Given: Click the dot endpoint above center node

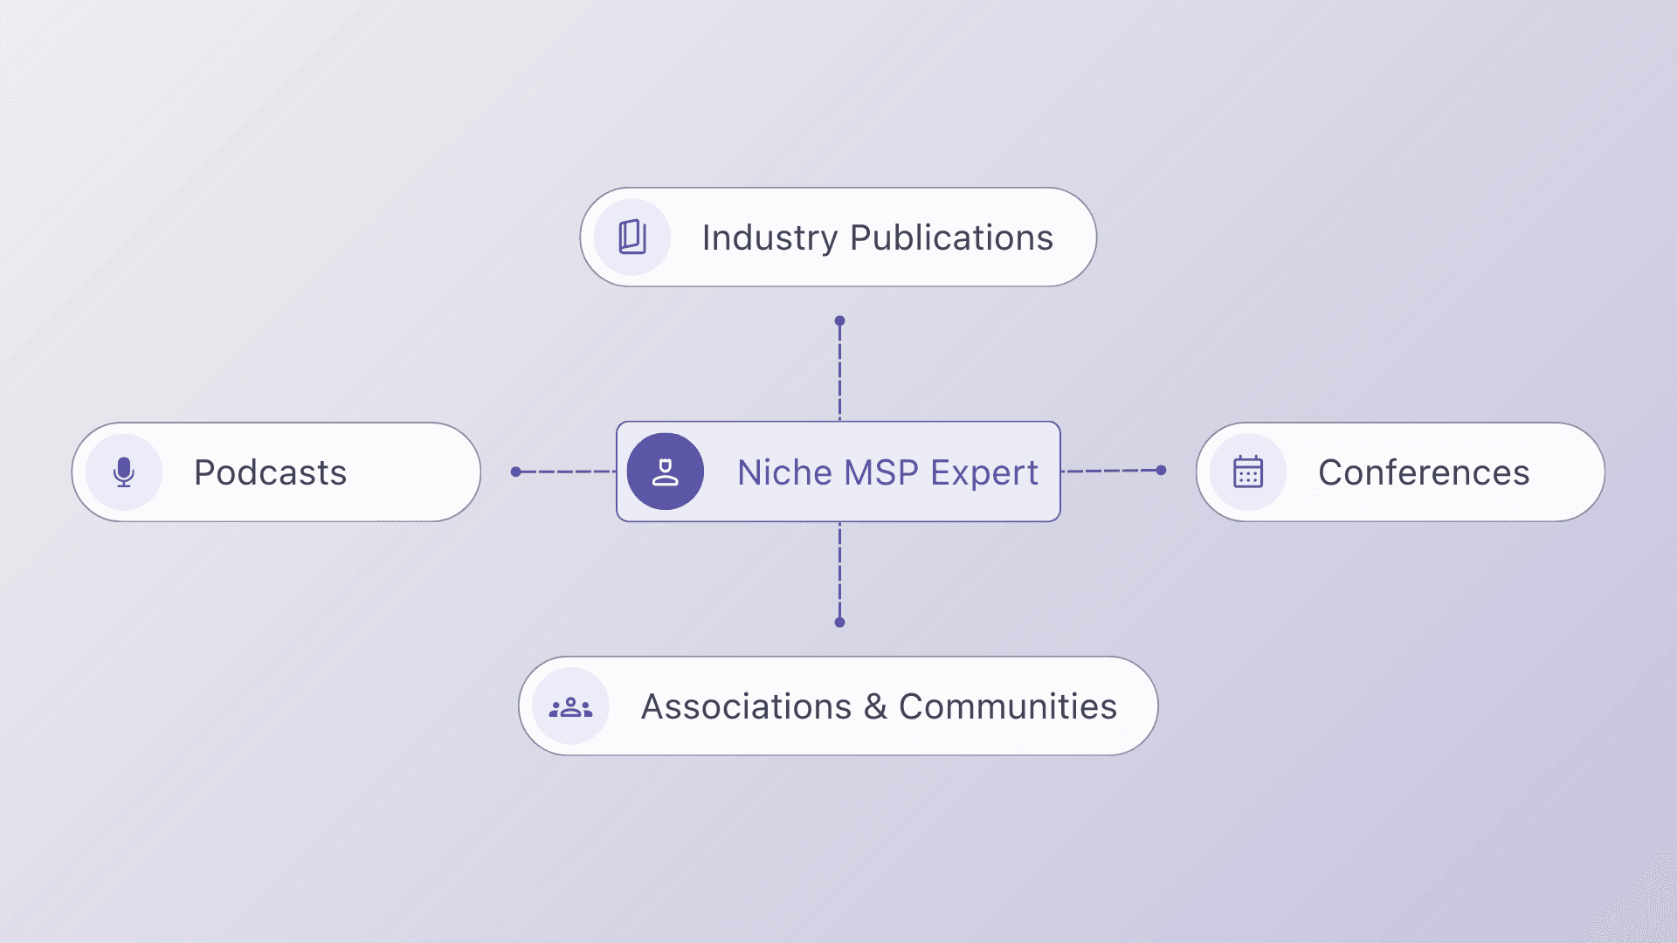Looking at the screenshot, I should pyautogui.click(x=839, y=321).
